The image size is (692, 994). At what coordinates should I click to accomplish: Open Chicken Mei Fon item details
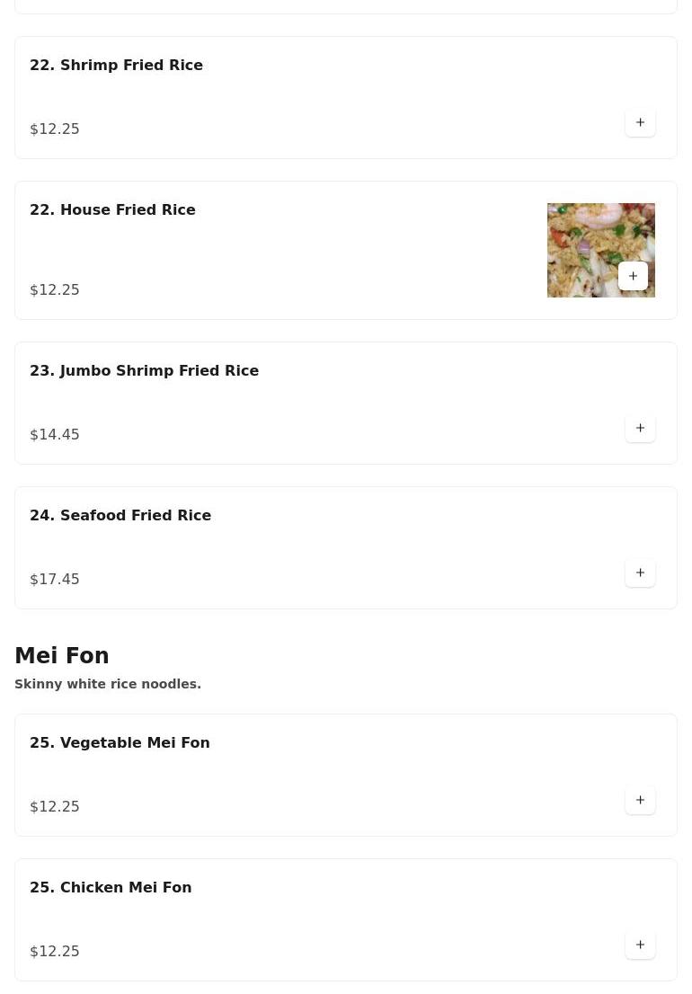click(111, 887)
